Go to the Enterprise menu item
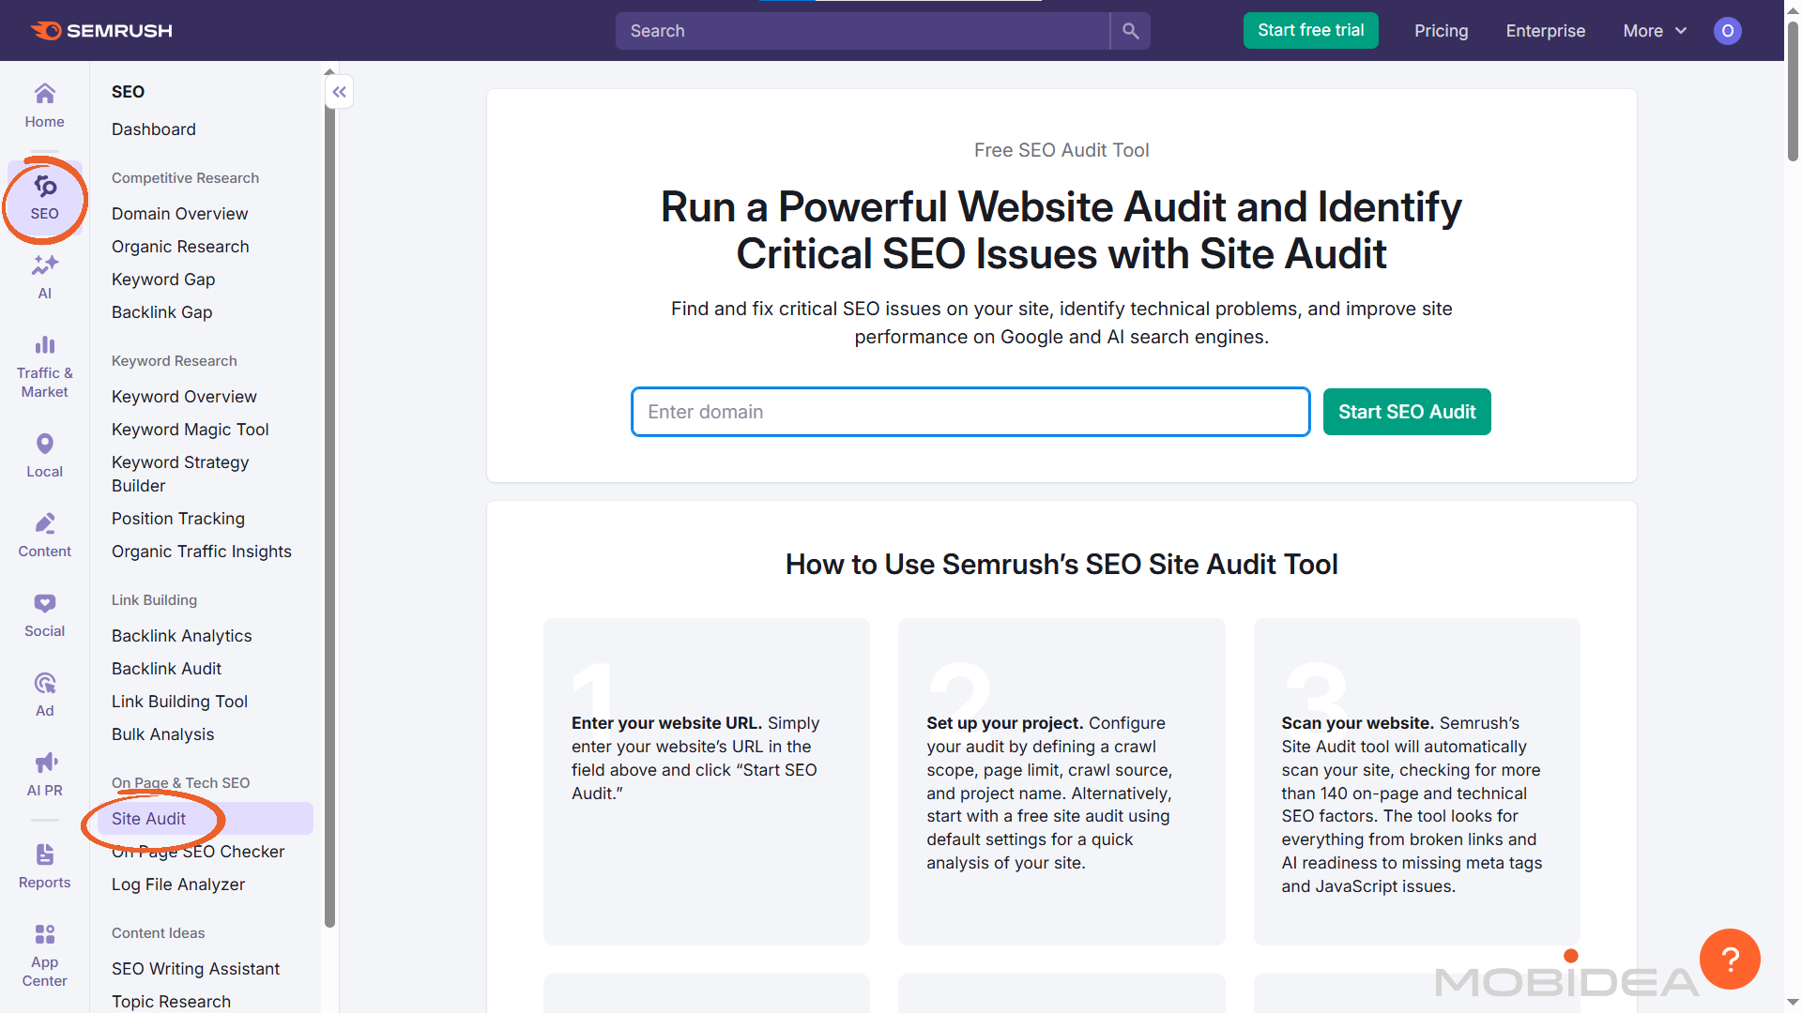This screenshot has height=1013, width=1802. coord(1546,30)
